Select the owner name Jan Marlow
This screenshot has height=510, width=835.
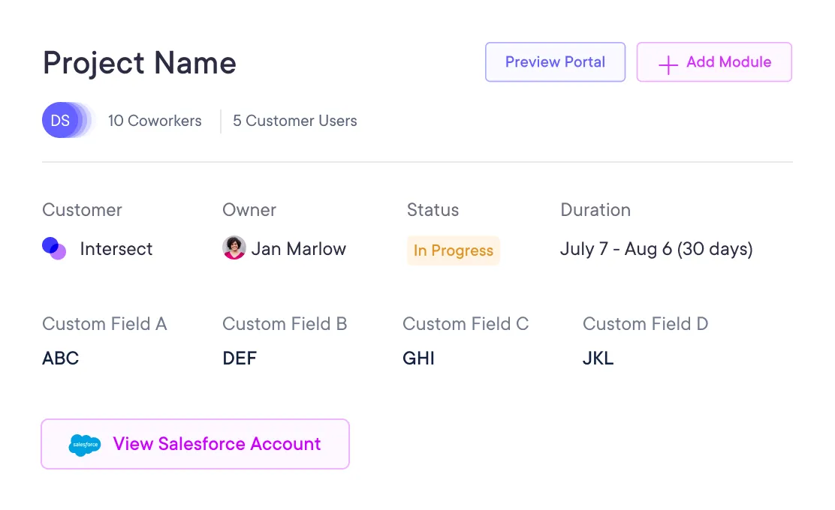(x=299, y=249)
